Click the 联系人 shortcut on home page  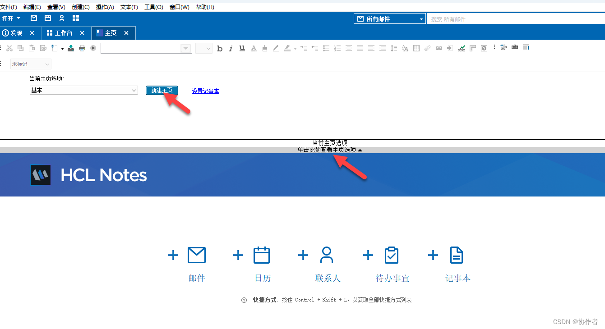click(x=328, y=265)
